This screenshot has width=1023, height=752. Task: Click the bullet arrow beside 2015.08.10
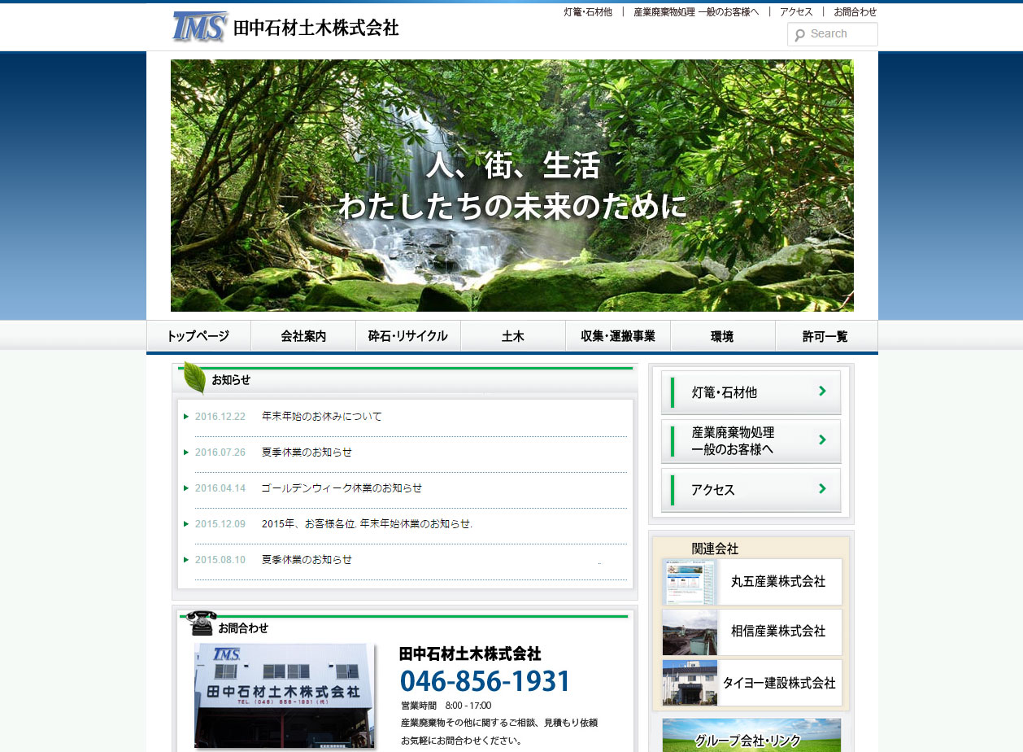tap(187, 560)
